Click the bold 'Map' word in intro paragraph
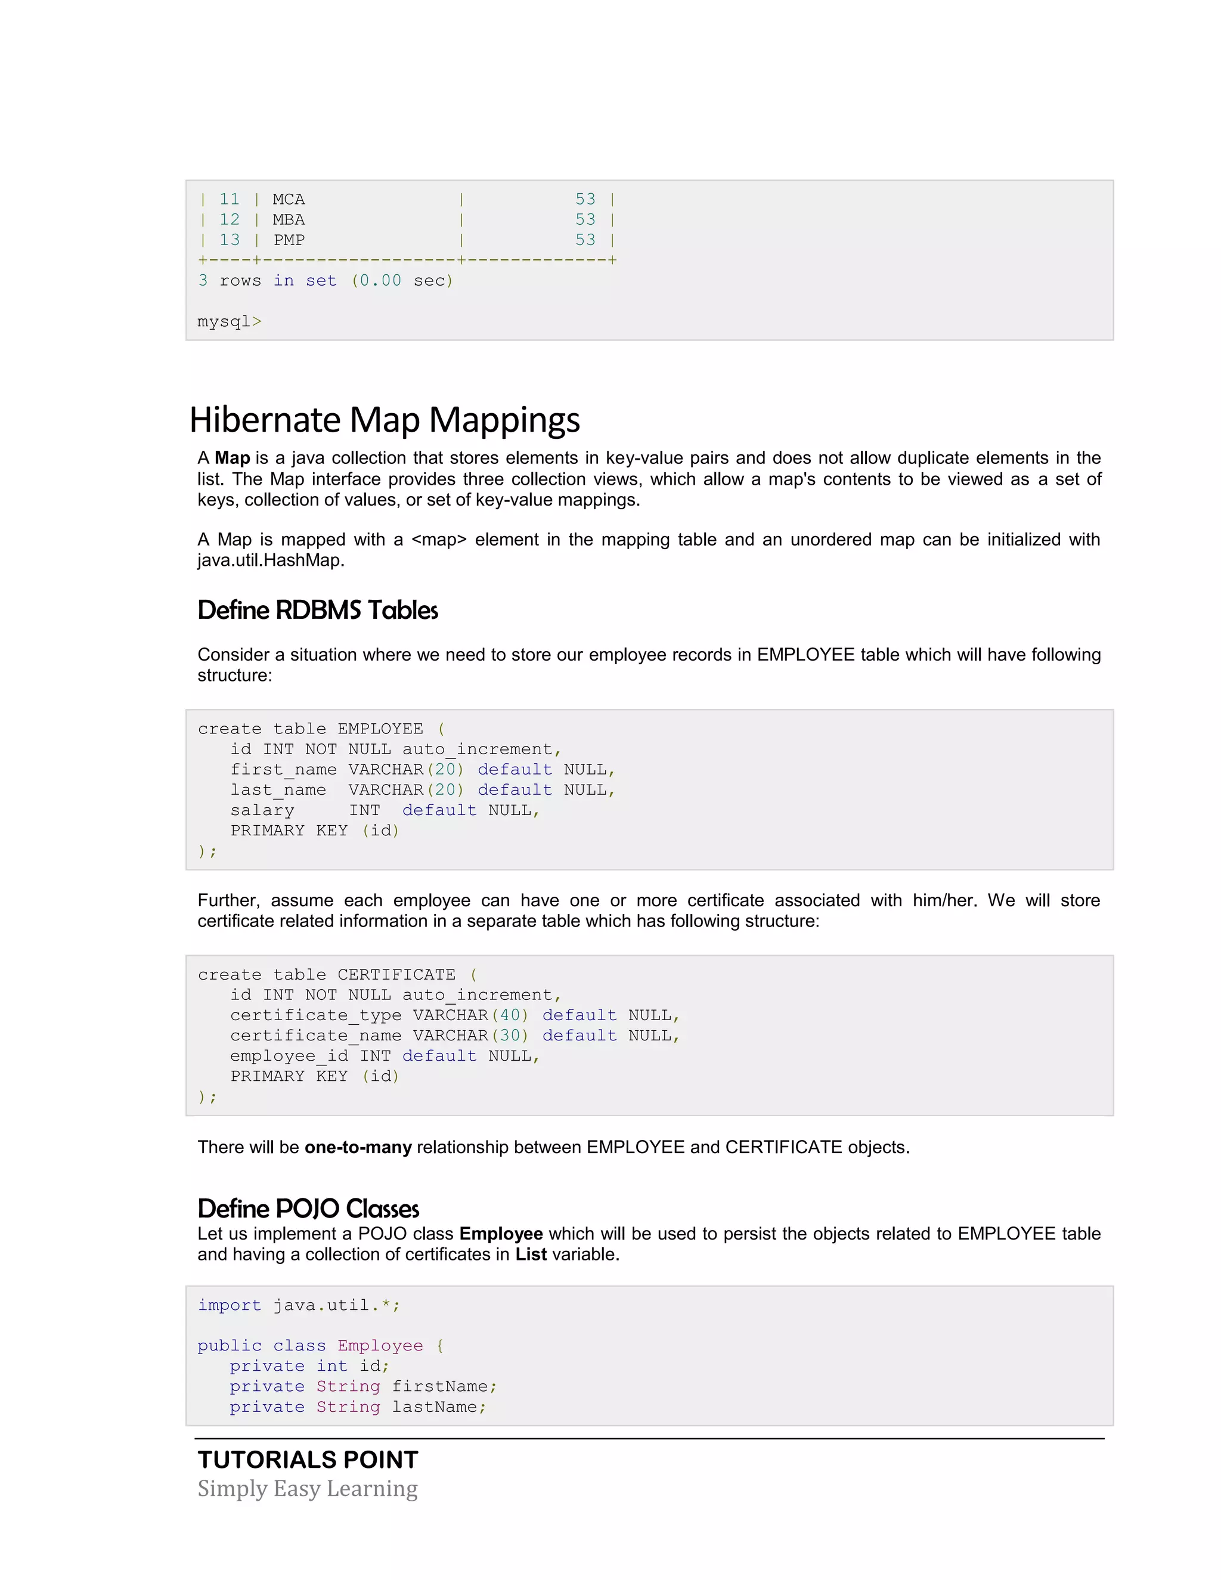This screenshot has width=1221, height=1580. [232, 458]
